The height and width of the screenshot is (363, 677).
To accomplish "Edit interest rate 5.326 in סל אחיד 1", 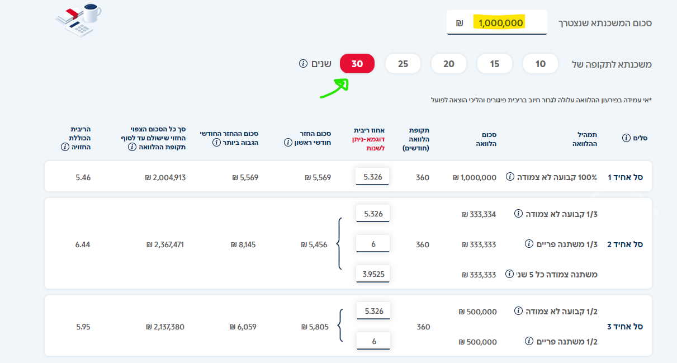I will [x=373, y=177].
